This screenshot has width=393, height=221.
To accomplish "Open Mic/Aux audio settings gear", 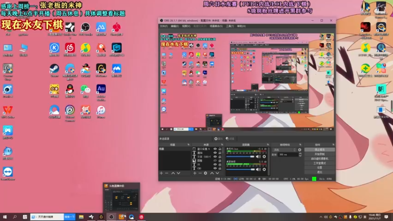I will [x=264, y=157].
